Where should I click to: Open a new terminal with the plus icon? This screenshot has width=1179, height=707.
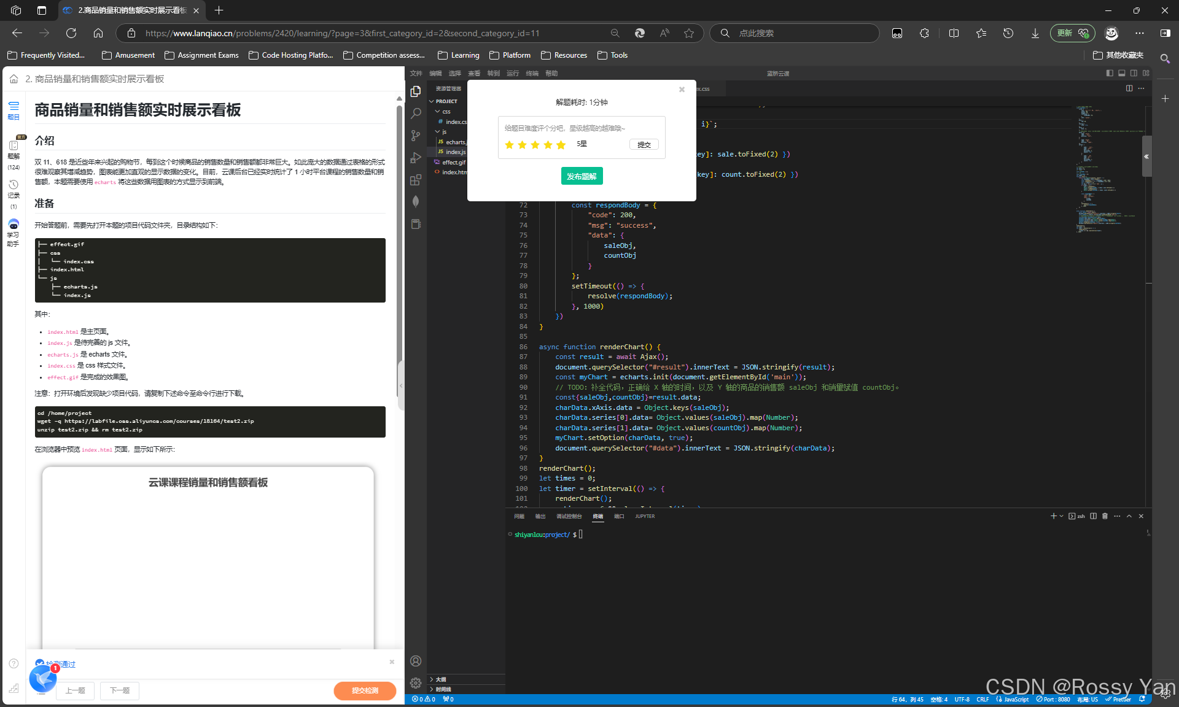tap(1053, 516)
